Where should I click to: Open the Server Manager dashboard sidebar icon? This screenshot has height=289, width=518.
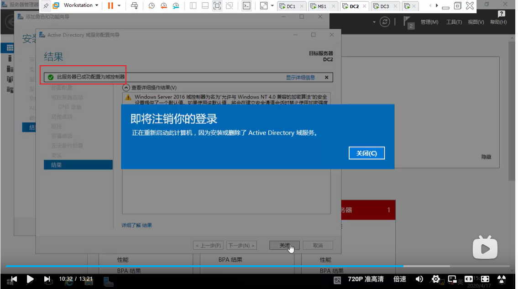pyautogui.click(x=10, y=48)
